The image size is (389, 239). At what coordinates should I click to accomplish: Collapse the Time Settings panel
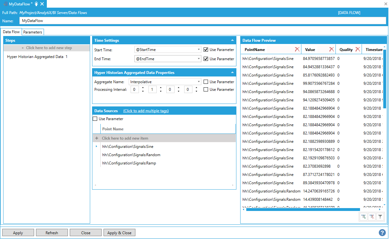coord(232,40)
